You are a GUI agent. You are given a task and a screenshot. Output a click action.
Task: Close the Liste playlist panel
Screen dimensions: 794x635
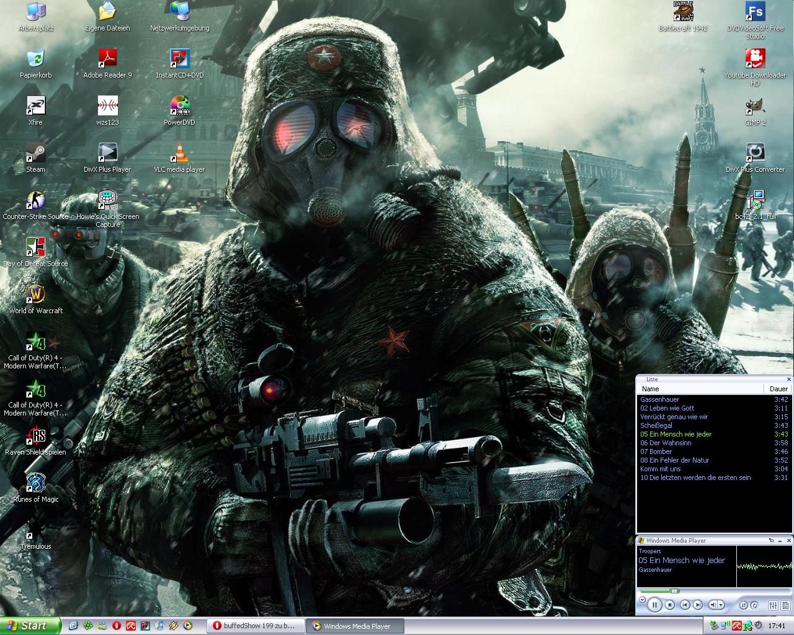tap(789, 379)
